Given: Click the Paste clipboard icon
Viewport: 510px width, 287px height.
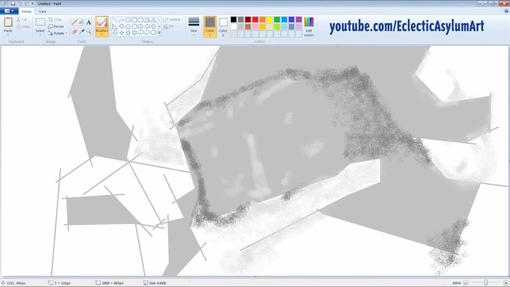Looking at the screenshot, I should pyautogui.click(x=8, y=22).
